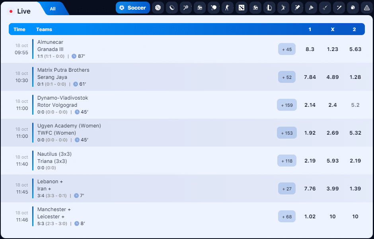Switch to the Live tab

pyautogui.click(x=21, y=11)
